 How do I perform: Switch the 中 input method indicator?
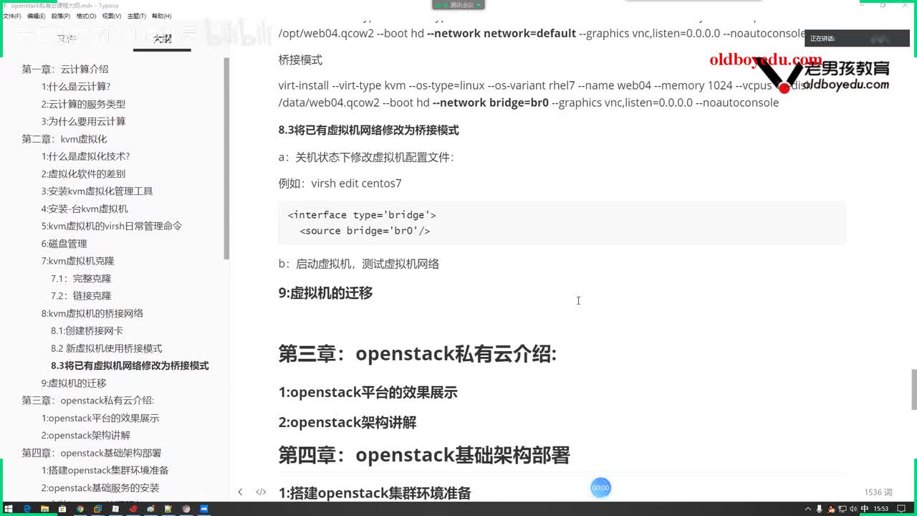coord(865,508)
